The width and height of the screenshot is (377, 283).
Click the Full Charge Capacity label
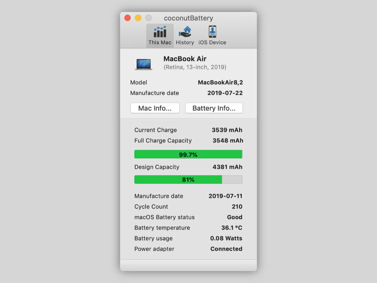point(163,141)
